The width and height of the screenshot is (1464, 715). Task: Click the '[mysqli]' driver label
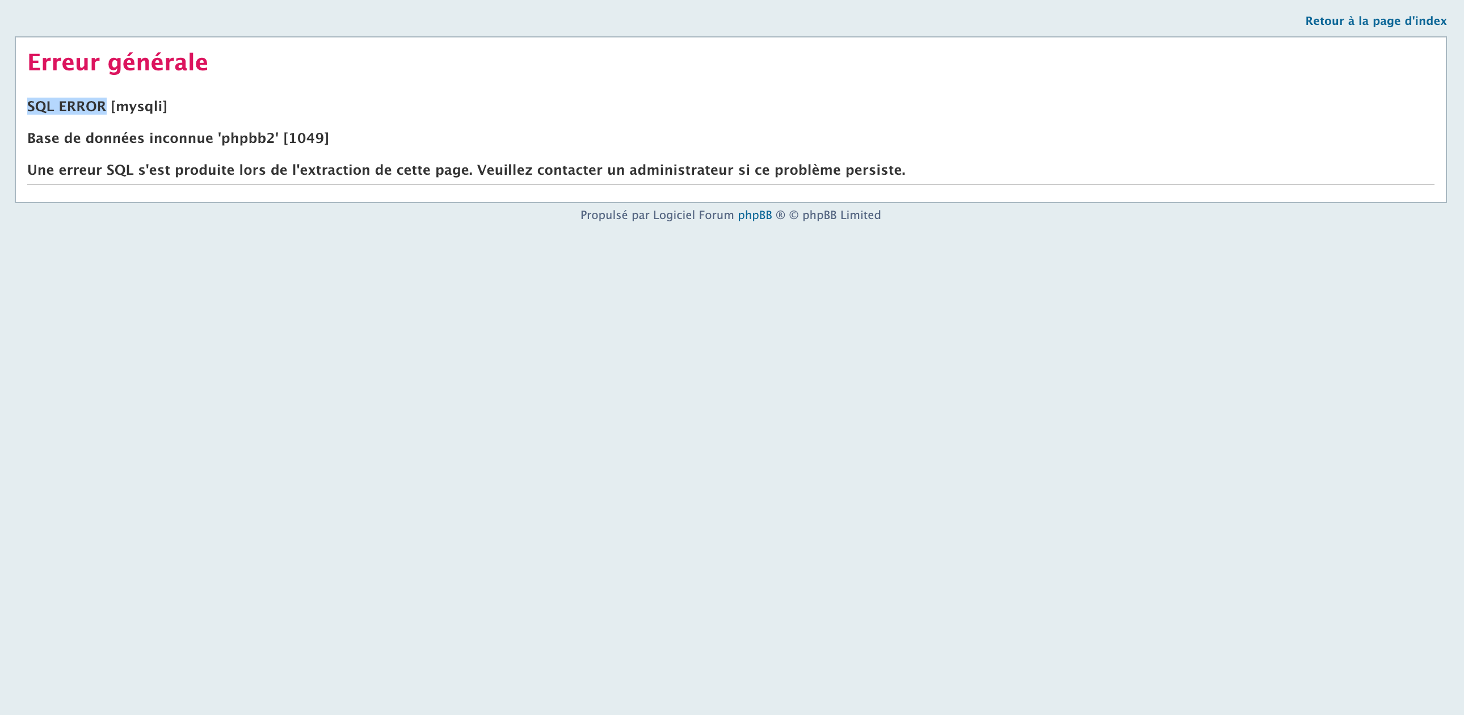click(x=138, y=106)
